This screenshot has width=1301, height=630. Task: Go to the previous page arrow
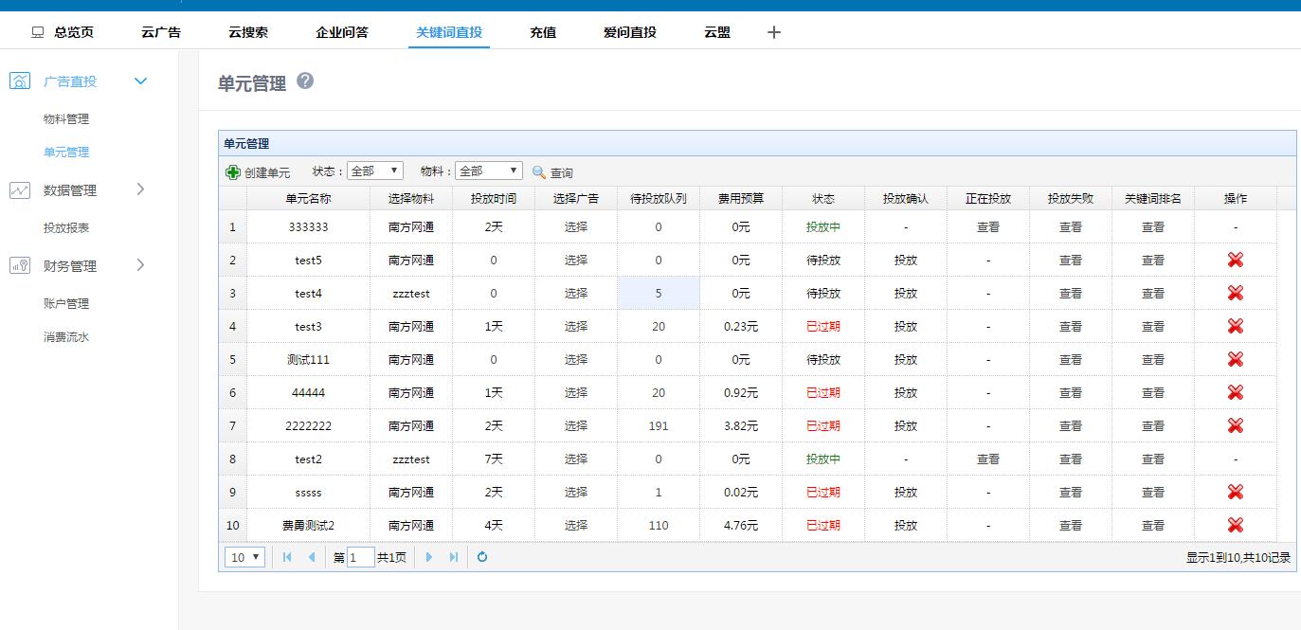click(x=311, y=557)
